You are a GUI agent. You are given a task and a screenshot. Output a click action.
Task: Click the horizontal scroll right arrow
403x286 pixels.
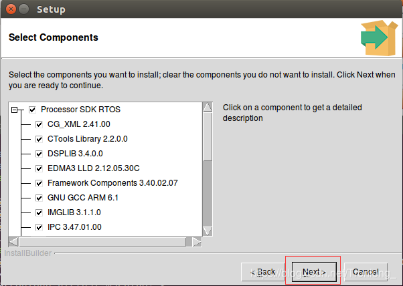(x=197, y=242)
